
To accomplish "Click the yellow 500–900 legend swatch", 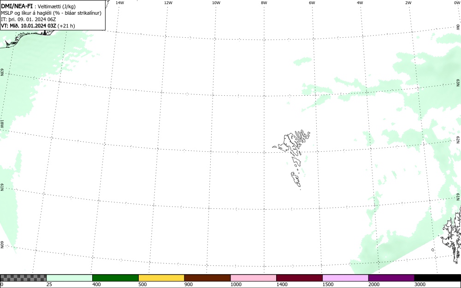I will coord(161,278).
